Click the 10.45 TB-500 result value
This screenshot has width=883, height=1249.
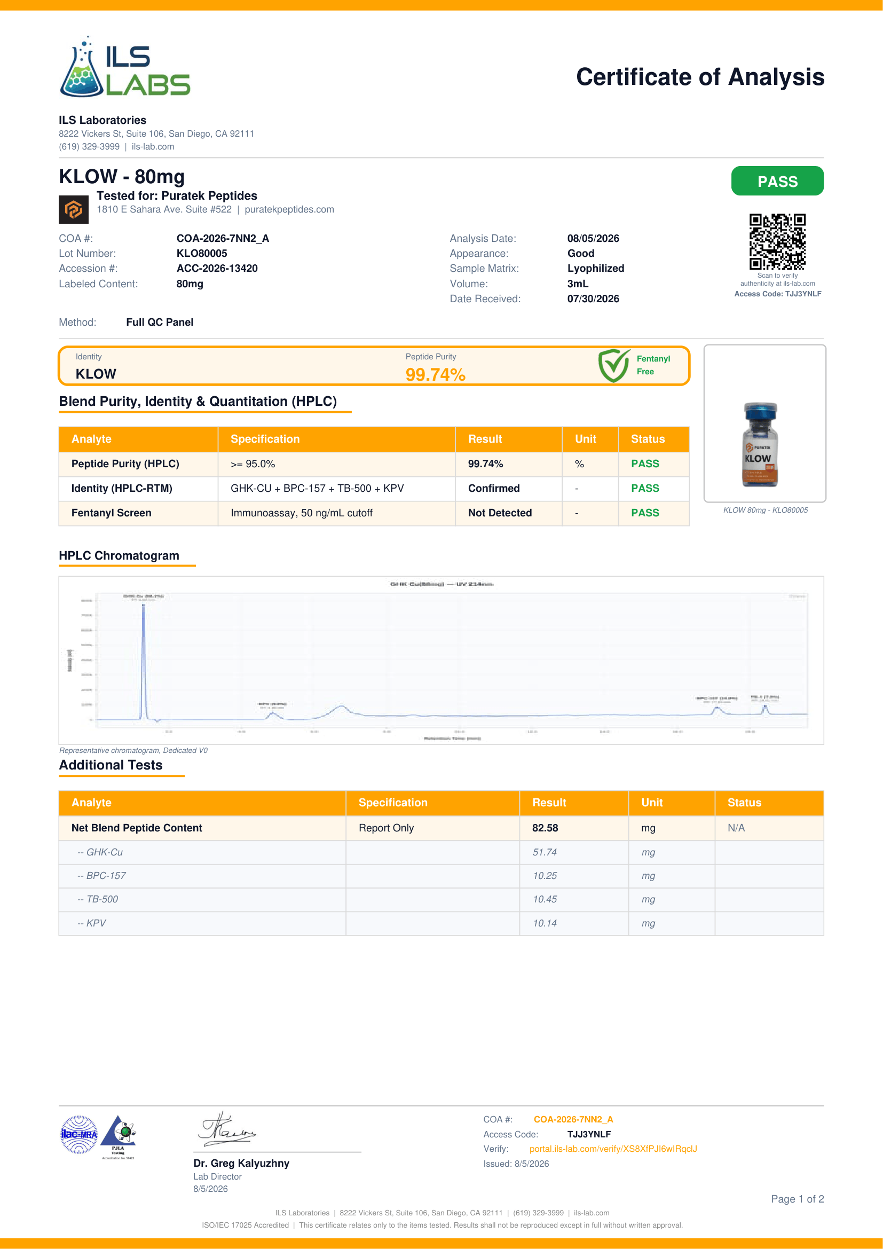tap(545, 899)
